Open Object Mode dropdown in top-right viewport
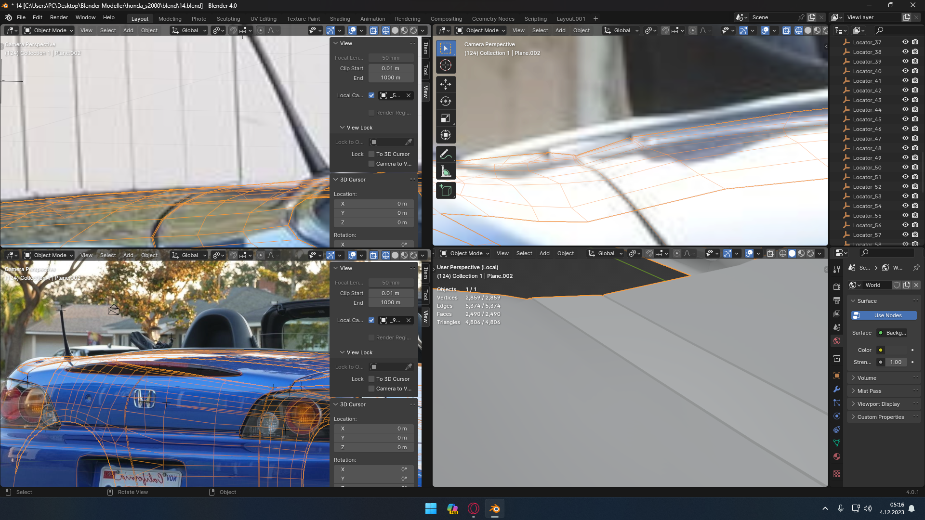Viewport: 925px width, 520px height. tap(481, 30)
